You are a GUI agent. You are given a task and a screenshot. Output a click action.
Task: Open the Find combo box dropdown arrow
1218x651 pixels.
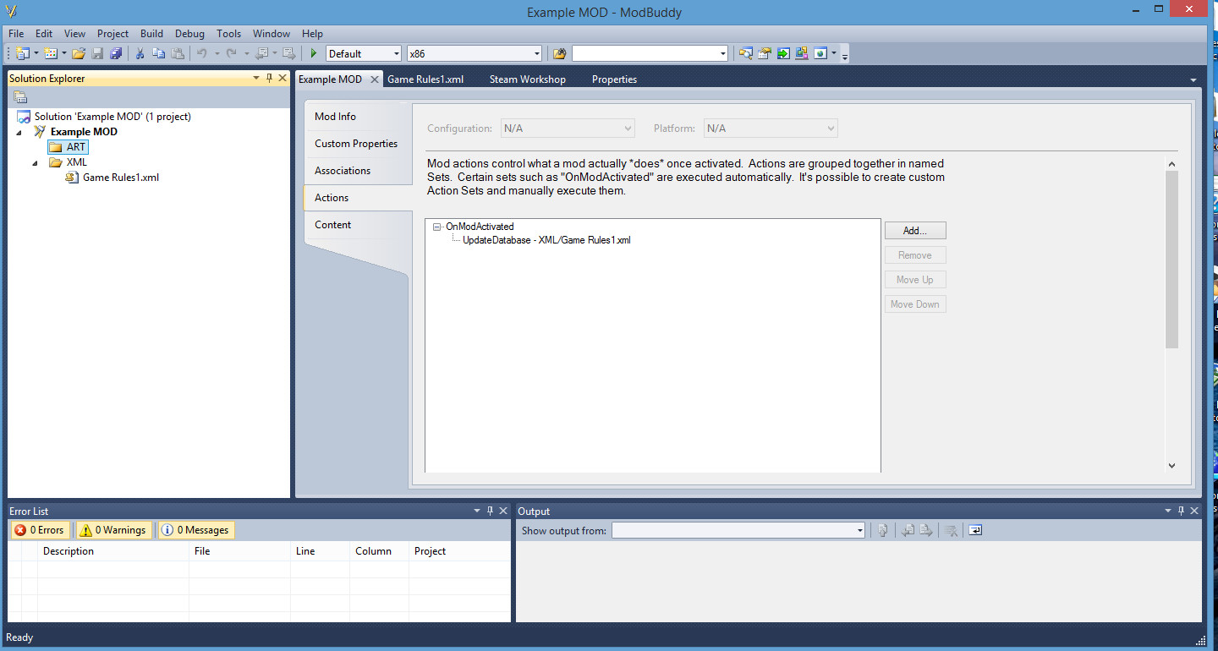pos(723,53)
